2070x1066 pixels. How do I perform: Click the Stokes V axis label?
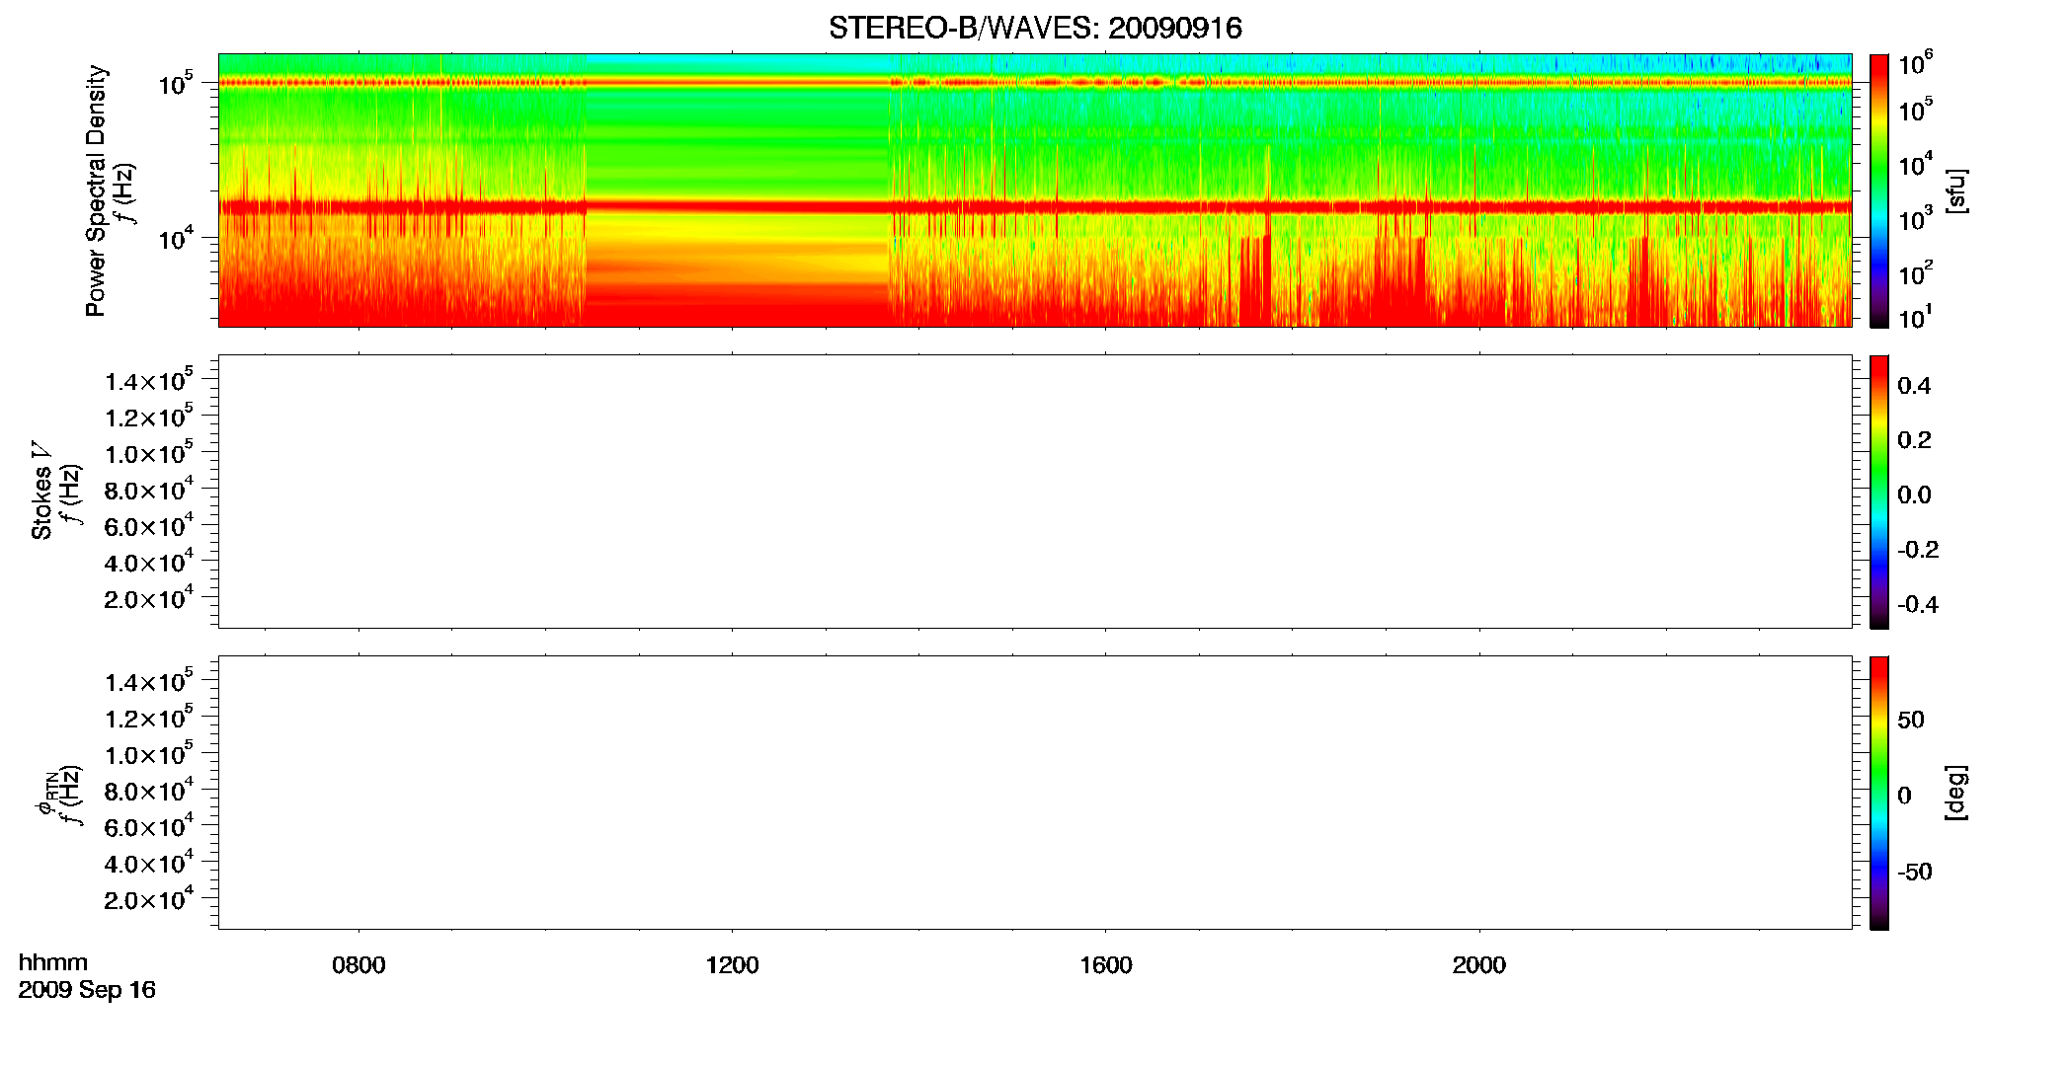pyautogui.click(x=41, y=491)
